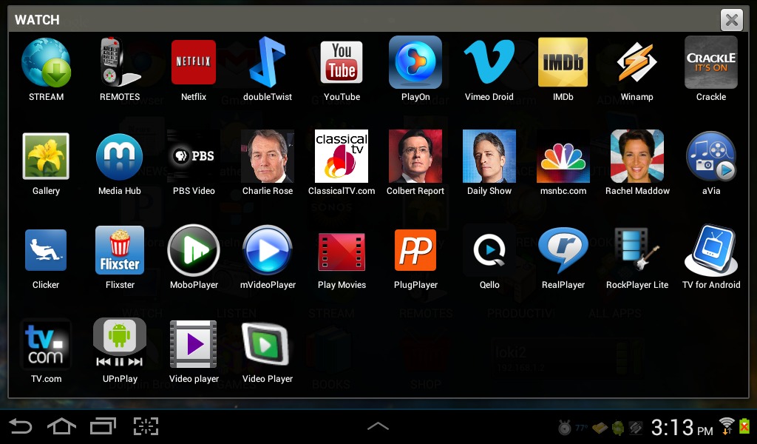This screenshot has height=444, width=757.
Task: Open the PlayOn app
Action: [x=415, y=62]
